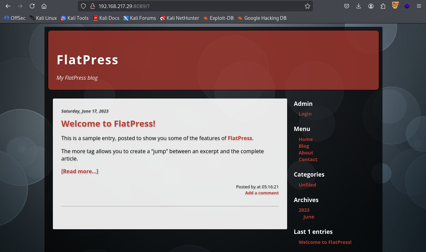Open the extensions puzzle icon
This screenshot has width=426, height=252.
pos(383,6)
